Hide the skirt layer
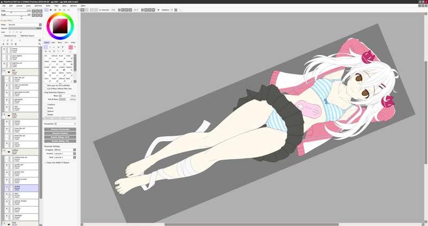428x226 pixels. [6, 195]
